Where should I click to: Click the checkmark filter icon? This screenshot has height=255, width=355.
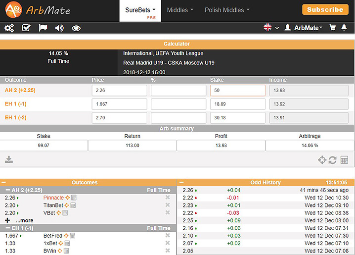26,28
